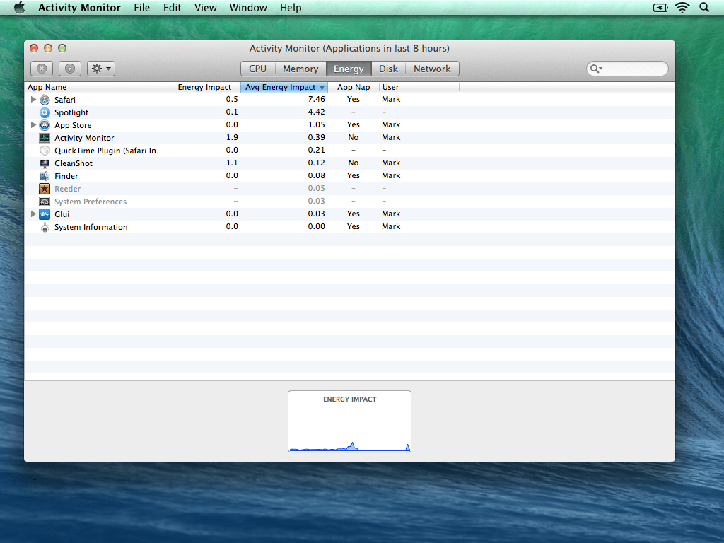Image resolution: width=724 pixels, height=543 pixels.
Task: Select the Safari row name
Action: pos(64,100)
